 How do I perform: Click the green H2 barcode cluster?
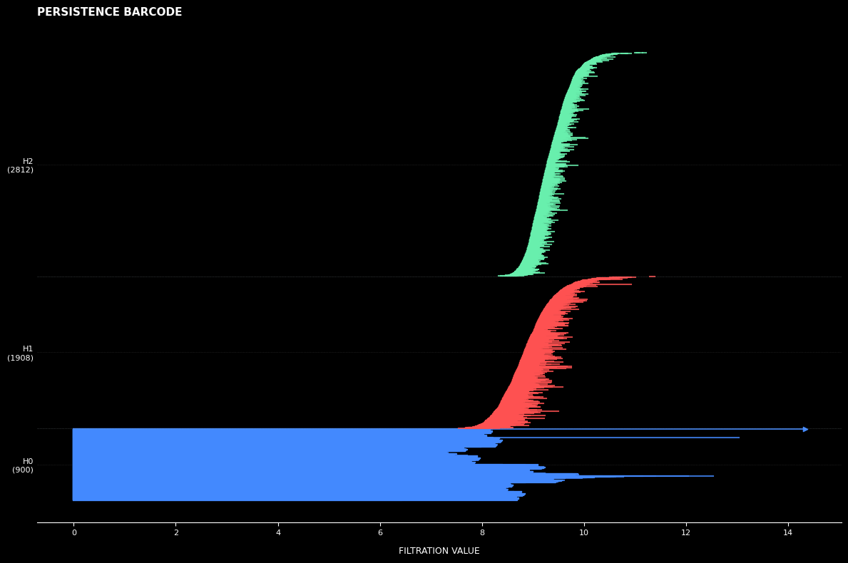click(554, 171)
